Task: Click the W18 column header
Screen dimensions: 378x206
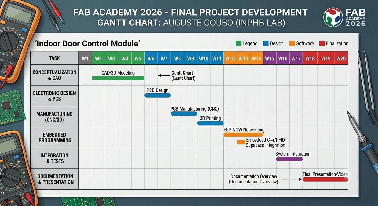Action: coord(310,58)
